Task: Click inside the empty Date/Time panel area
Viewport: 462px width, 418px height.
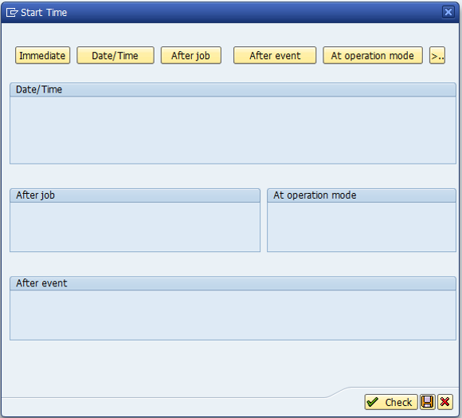Action: click(x=233, y=130)
